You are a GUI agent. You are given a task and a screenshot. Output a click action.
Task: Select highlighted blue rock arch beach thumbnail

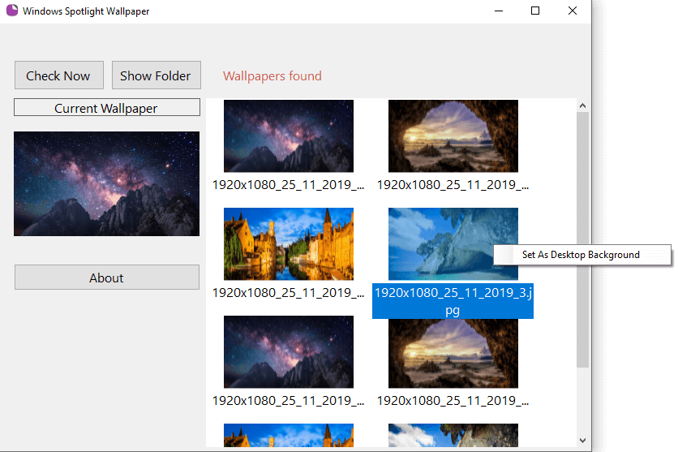tap(453, 244)
